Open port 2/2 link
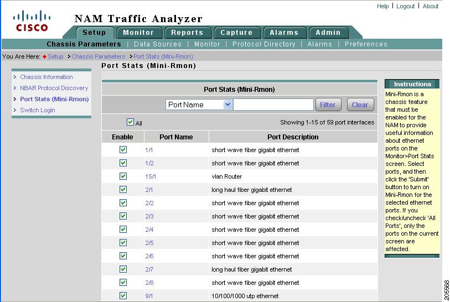 click(x=149, y=203)
